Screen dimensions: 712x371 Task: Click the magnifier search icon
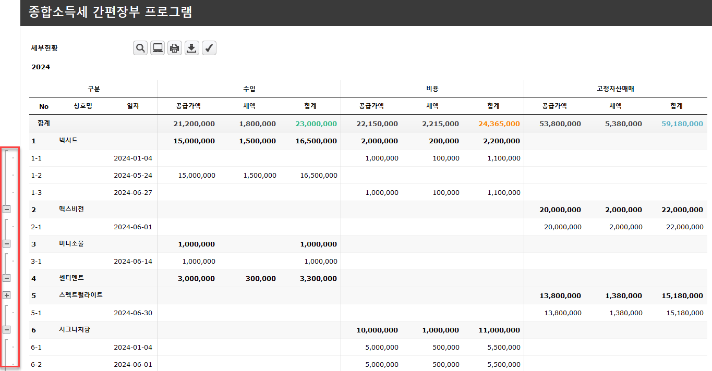coord(140,48)
